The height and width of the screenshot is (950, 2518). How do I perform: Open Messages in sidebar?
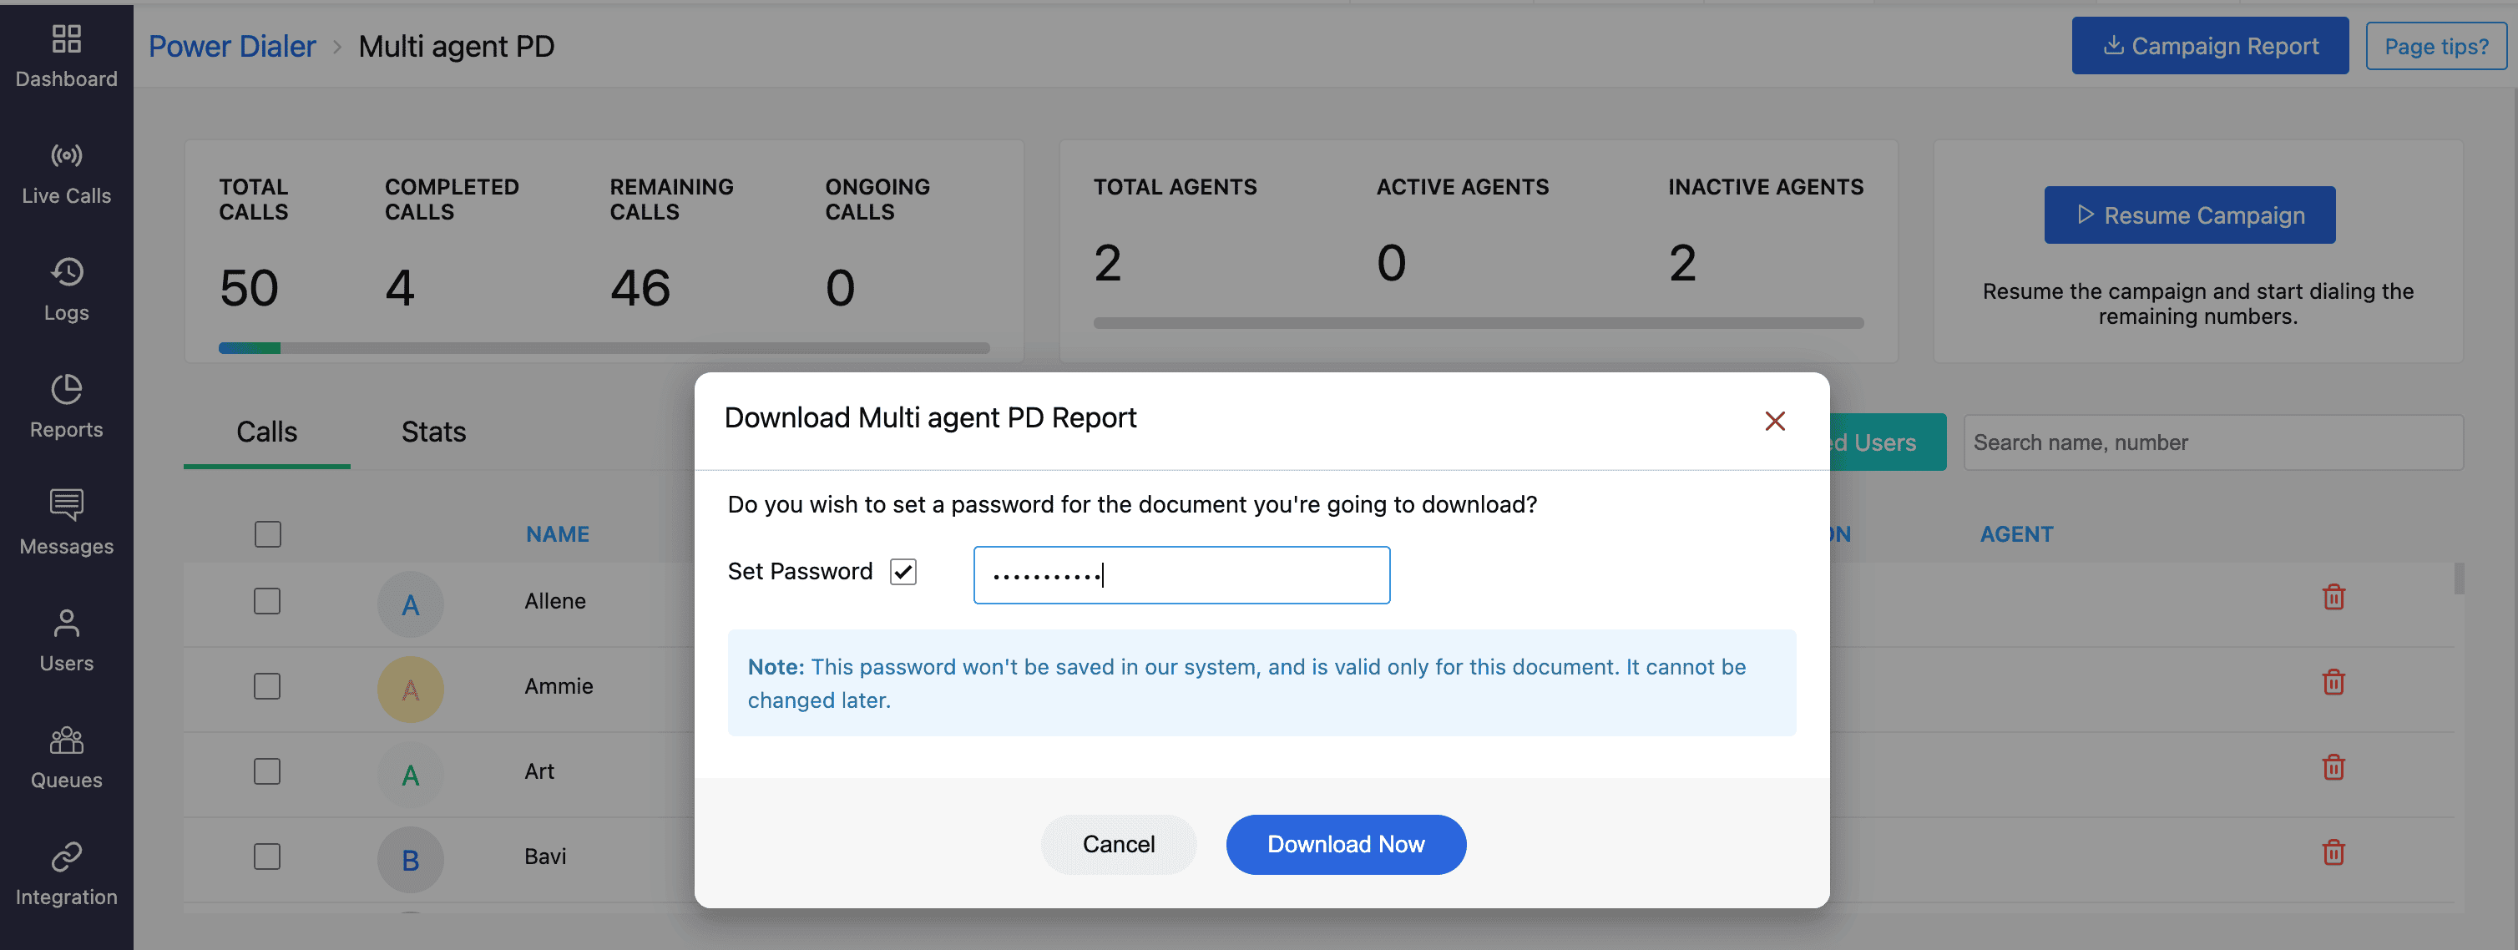65,523
